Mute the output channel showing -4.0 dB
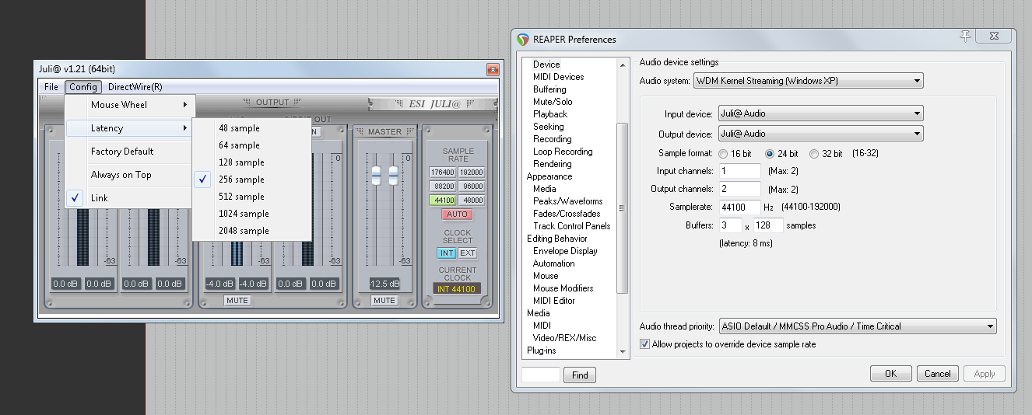 [x=237, y=301]
